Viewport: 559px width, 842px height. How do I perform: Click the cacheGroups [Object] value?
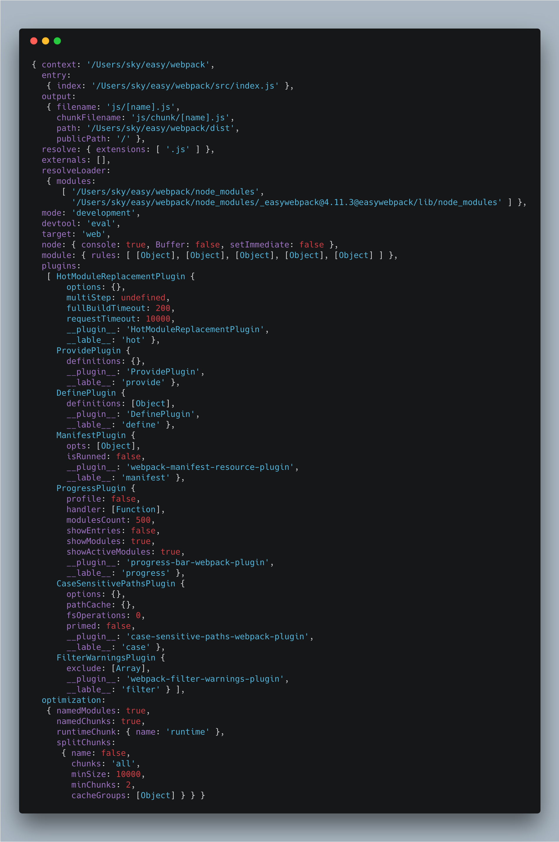155,795
